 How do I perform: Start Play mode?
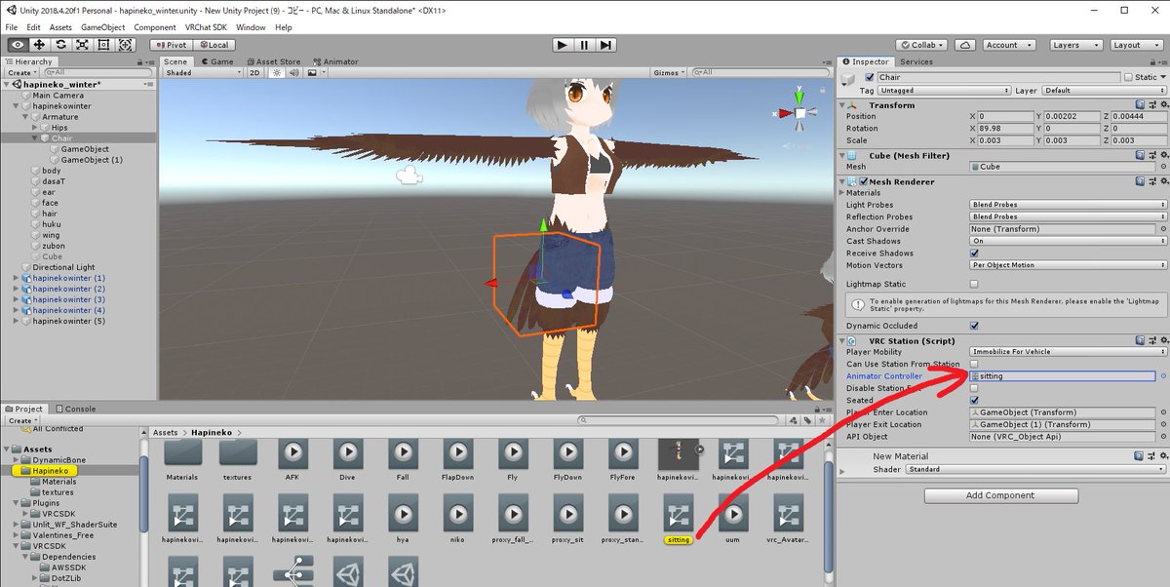tap(562, 45)
